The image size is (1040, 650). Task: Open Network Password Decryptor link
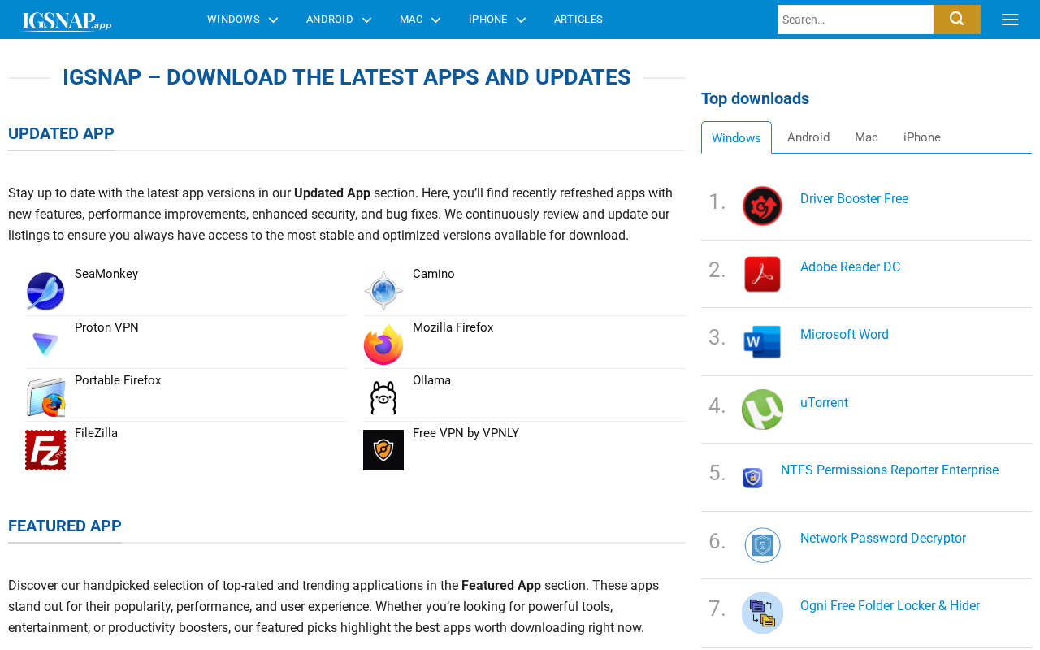(x=882, y=539)
